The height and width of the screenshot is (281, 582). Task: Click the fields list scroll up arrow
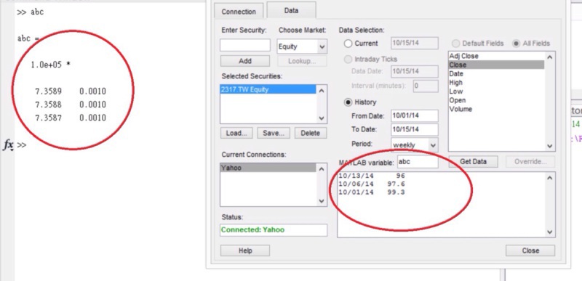pyautogui.click(x=550, y=57)
